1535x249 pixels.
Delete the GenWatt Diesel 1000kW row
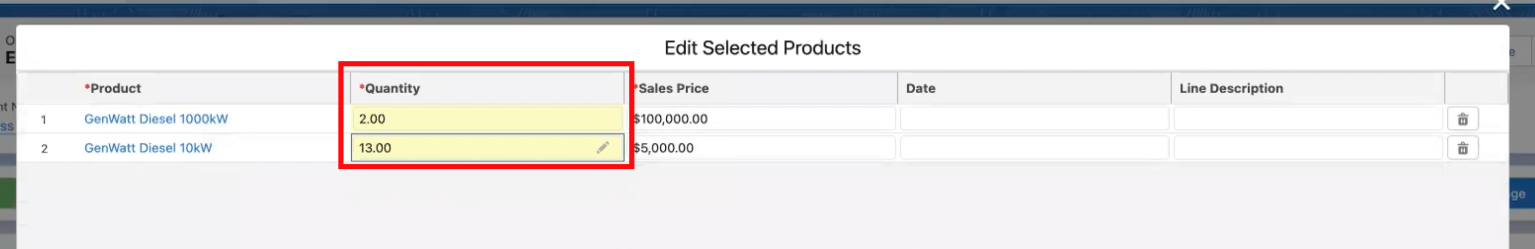point(1462,119)
